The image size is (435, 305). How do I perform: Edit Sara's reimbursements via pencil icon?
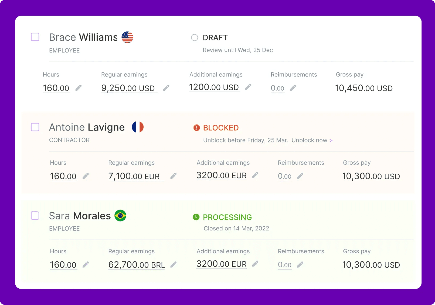click(x=300, y=265)
